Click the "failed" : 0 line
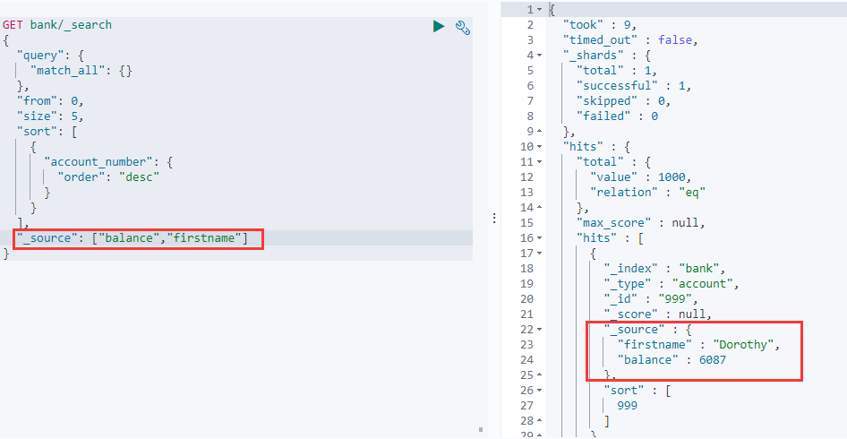The width and height of the screenshot is (847, 439). click(617, 116)
